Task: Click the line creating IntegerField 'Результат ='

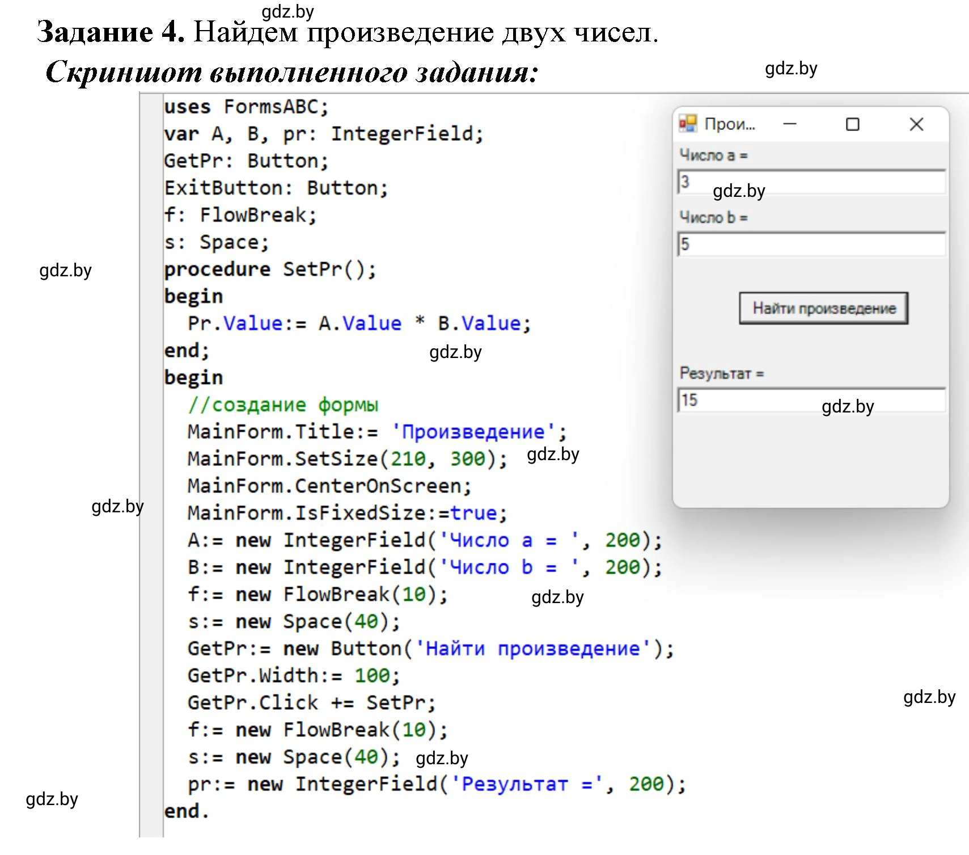Action: [x=437, y=784]
